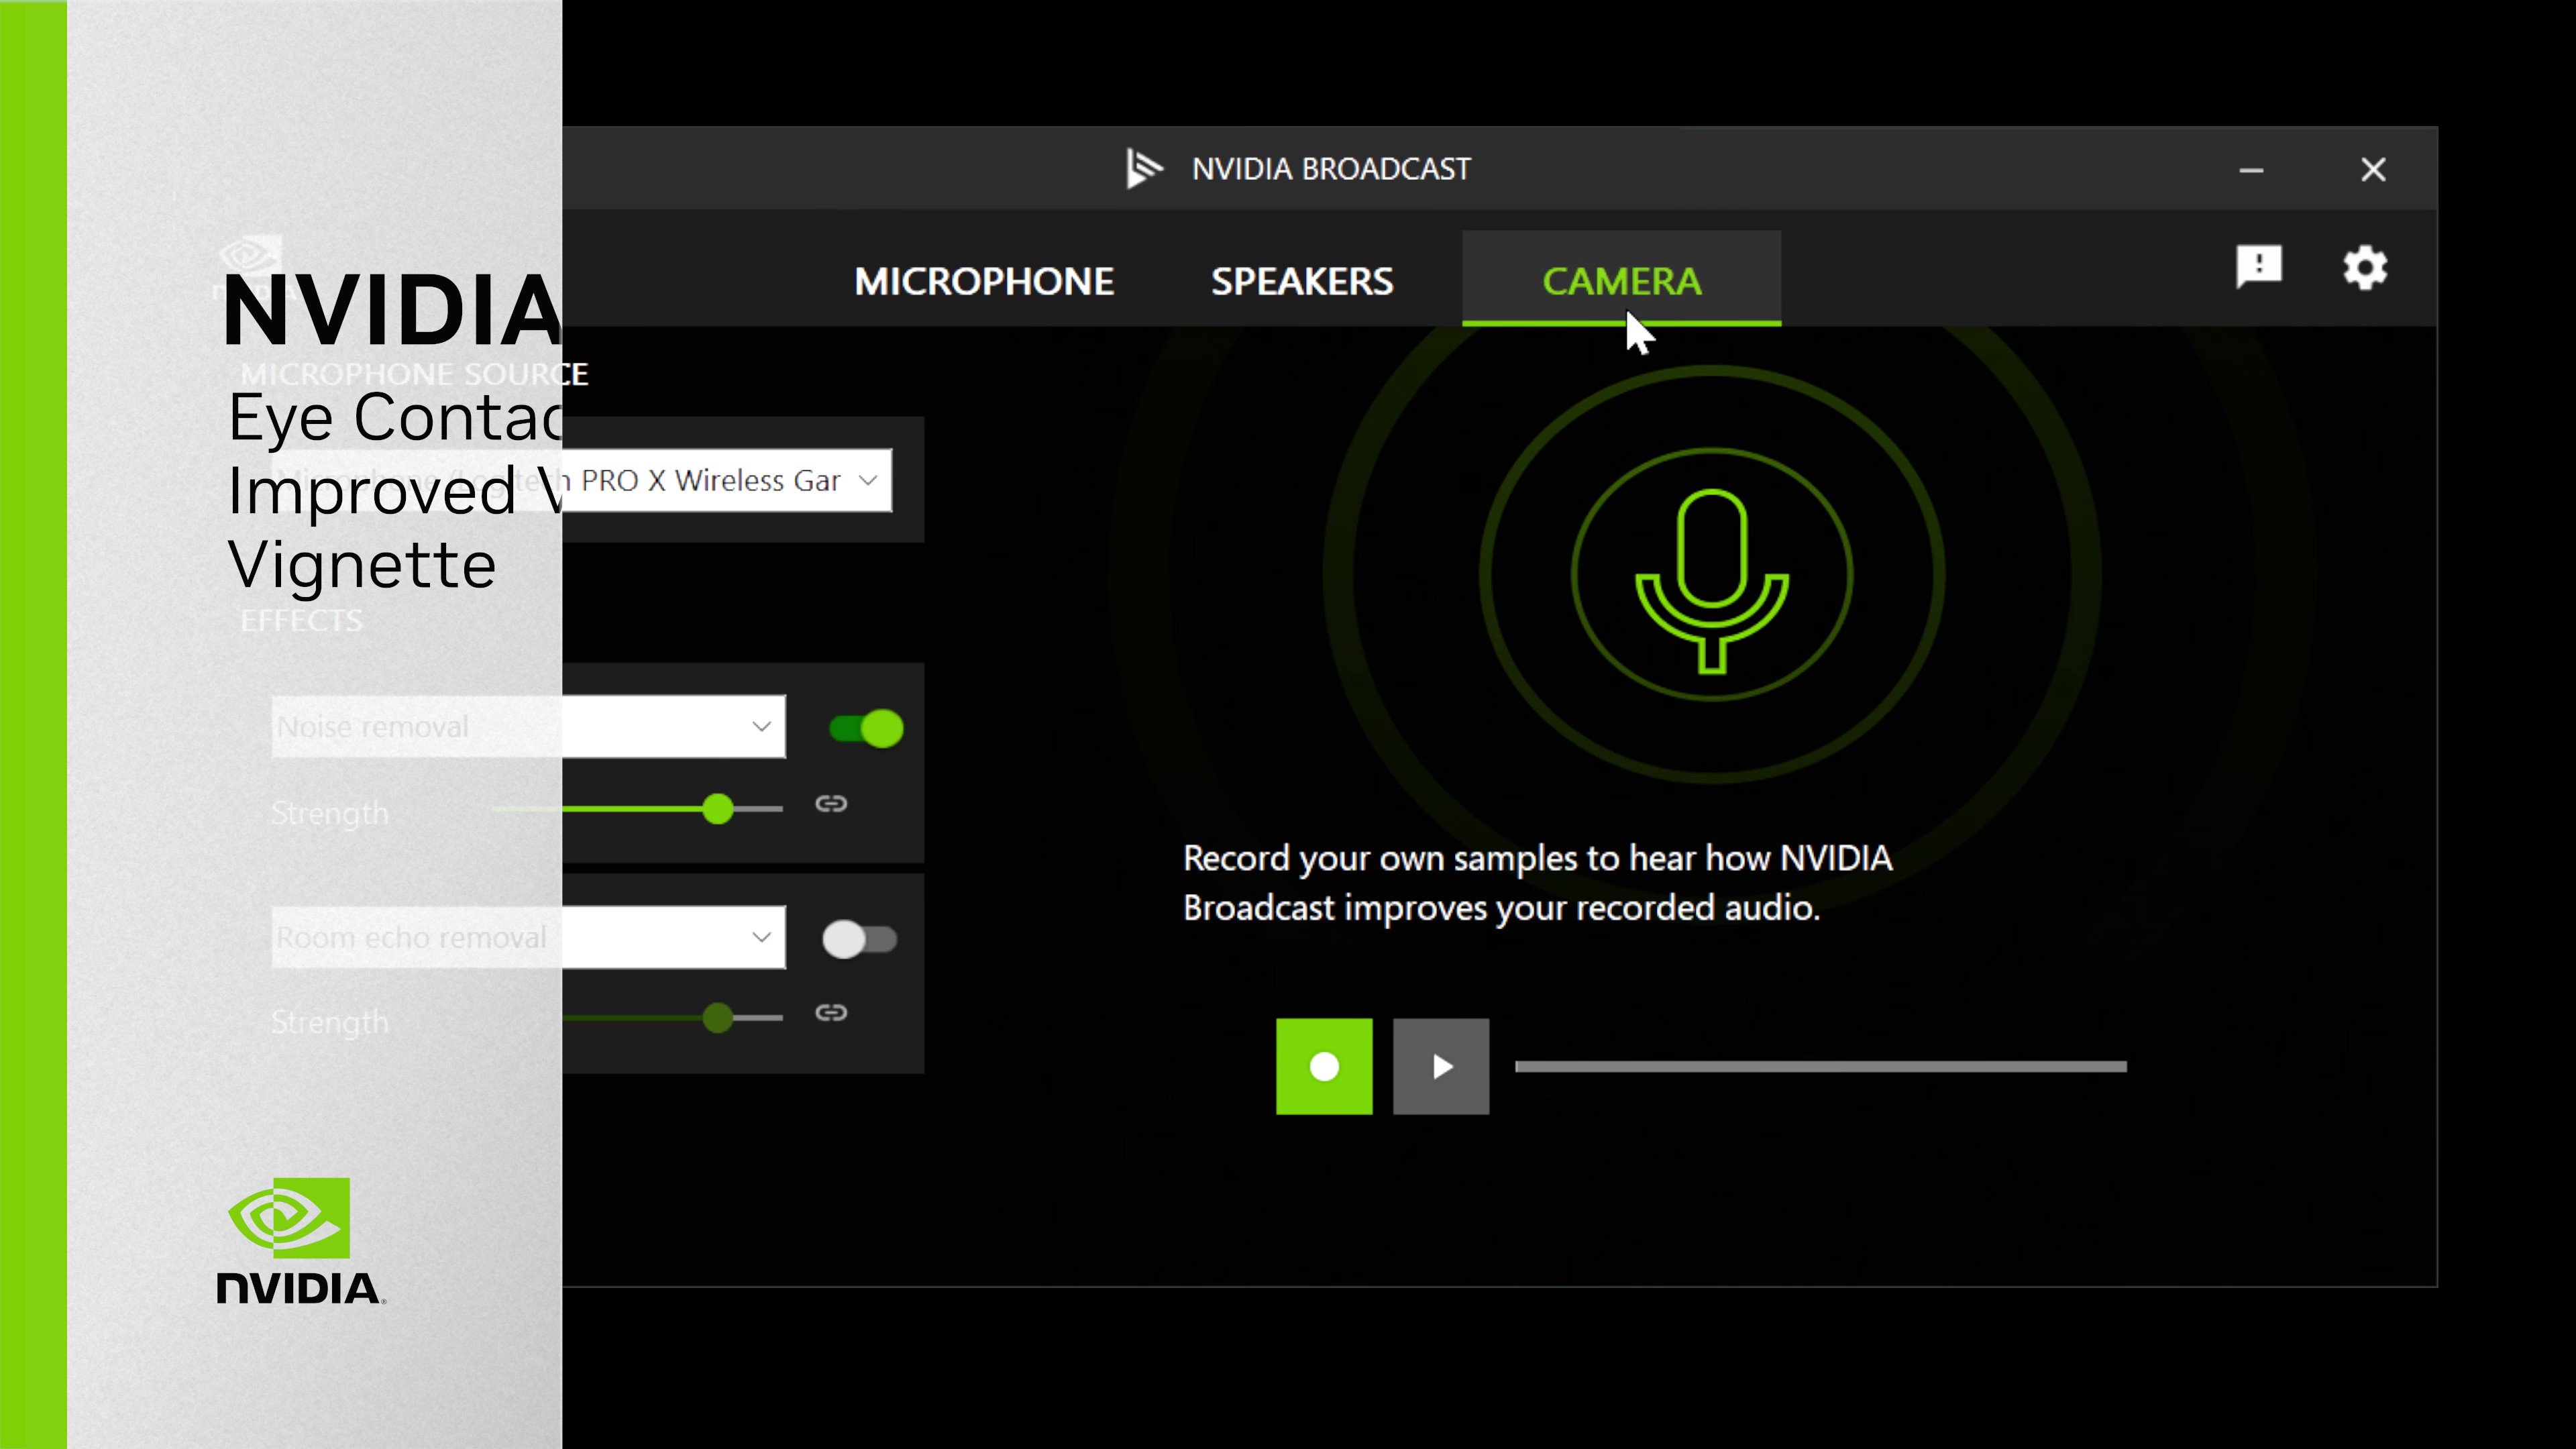Click the feedback speech bubble icon
2576x1449 pixels.
tap(2259, 266)
